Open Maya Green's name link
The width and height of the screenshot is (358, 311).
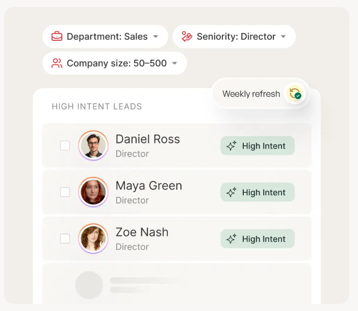[148, 186]
